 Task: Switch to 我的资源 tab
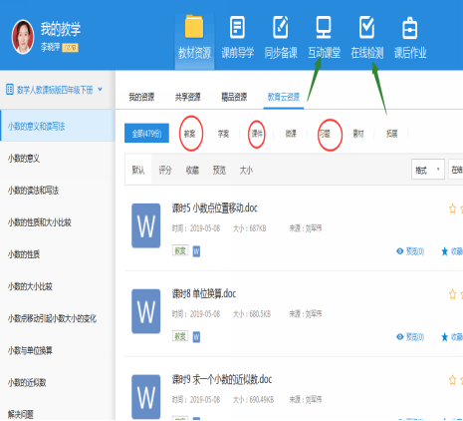tap(141, 97)
